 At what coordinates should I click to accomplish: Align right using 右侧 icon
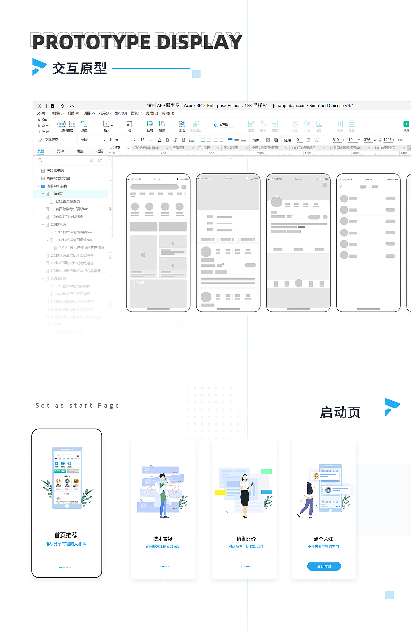click(x=275, y=124)
